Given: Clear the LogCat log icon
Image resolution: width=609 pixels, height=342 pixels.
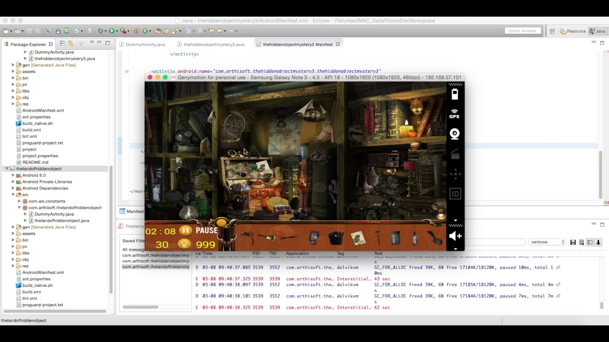Looking at the screenshot, I should point(581,242).
